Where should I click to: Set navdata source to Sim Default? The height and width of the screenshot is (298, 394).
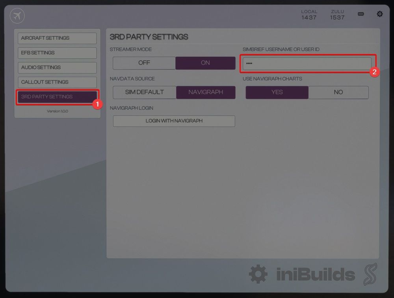[x=145, y=92]
